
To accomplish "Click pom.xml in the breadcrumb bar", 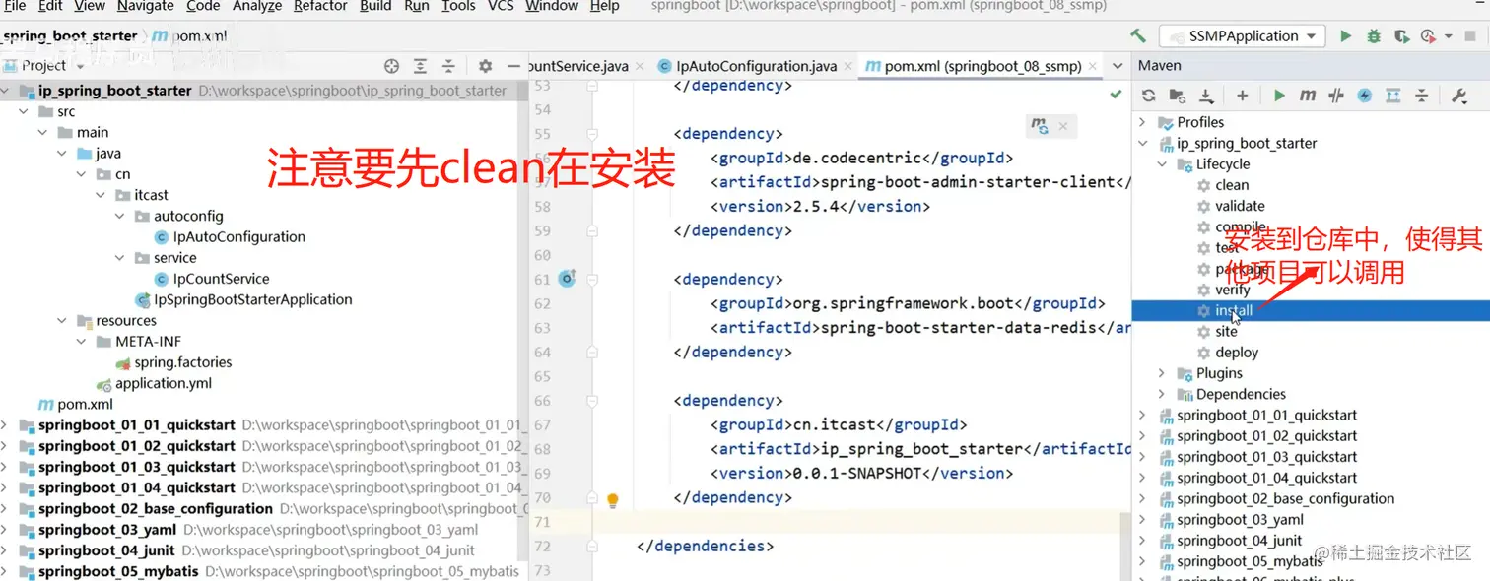I will point(198,36).
